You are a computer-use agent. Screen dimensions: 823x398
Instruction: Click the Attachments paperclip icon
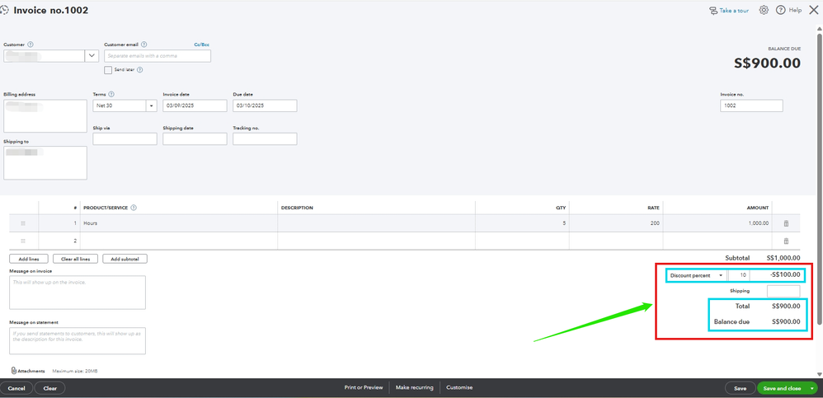[14, 371]
